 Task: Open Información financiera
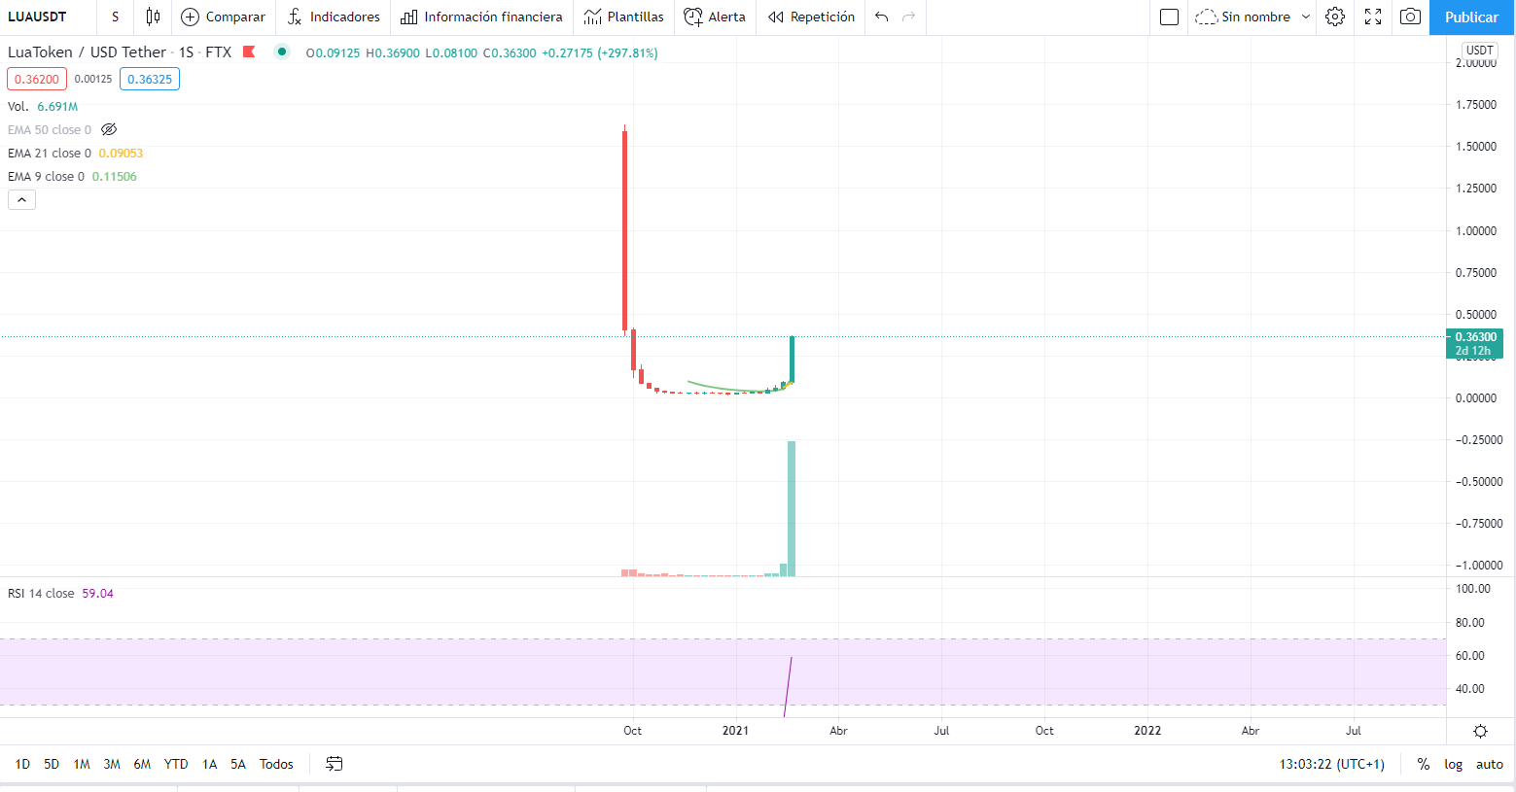481,17
